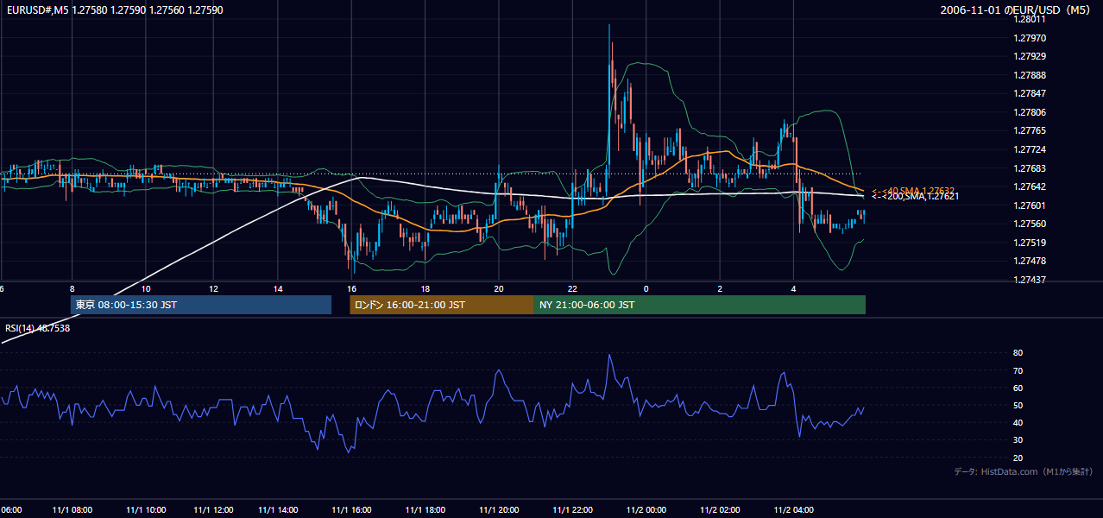The height and width of the screenshot is (518, 1103).
Task: Select the 東京 08:00-15:30 JST session bar
Action: point(201,305)
